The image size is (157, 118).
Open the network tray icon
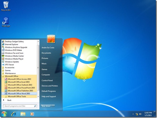coord(137,114)
